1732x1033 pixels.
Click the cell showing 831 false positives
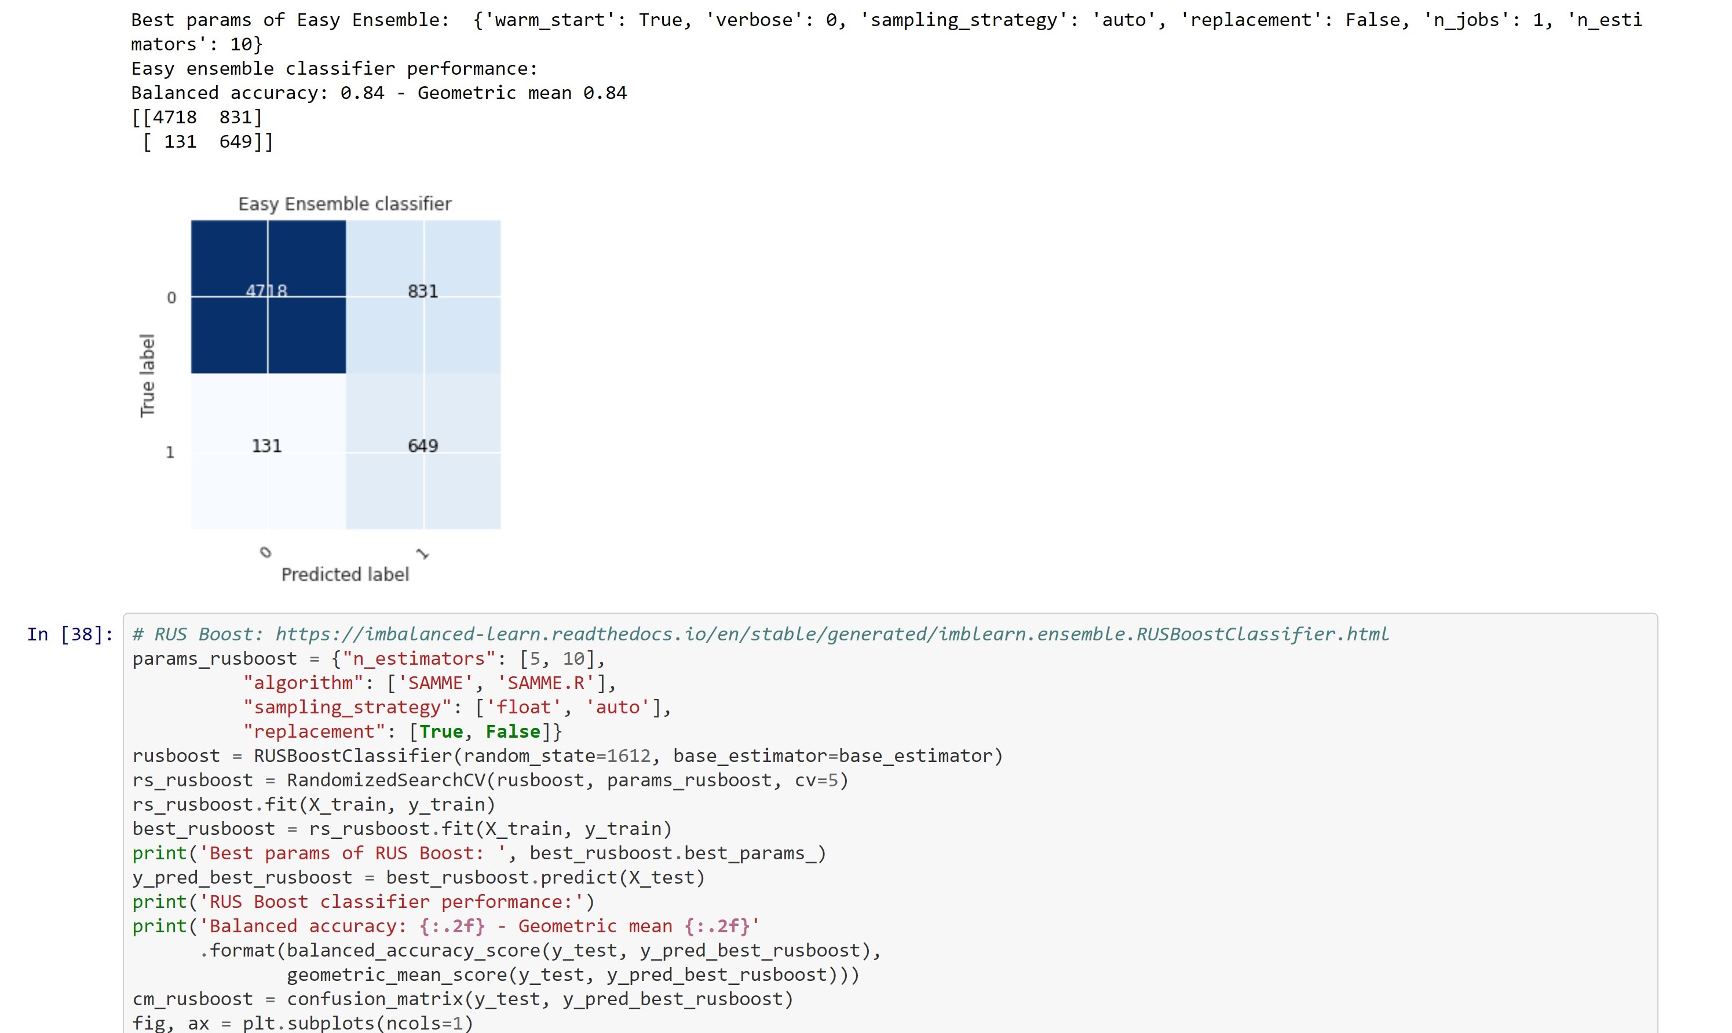click(423, 292)
